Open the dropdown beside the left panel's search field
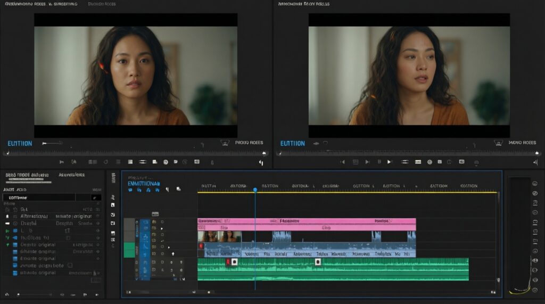Viewport: 545px width, 304px height. pos(96,198)
